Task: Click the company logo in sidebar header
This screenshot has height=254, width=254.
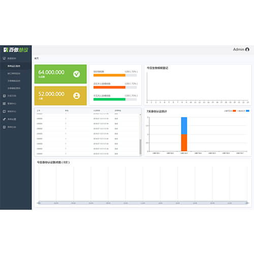Action: coord(16,50)
